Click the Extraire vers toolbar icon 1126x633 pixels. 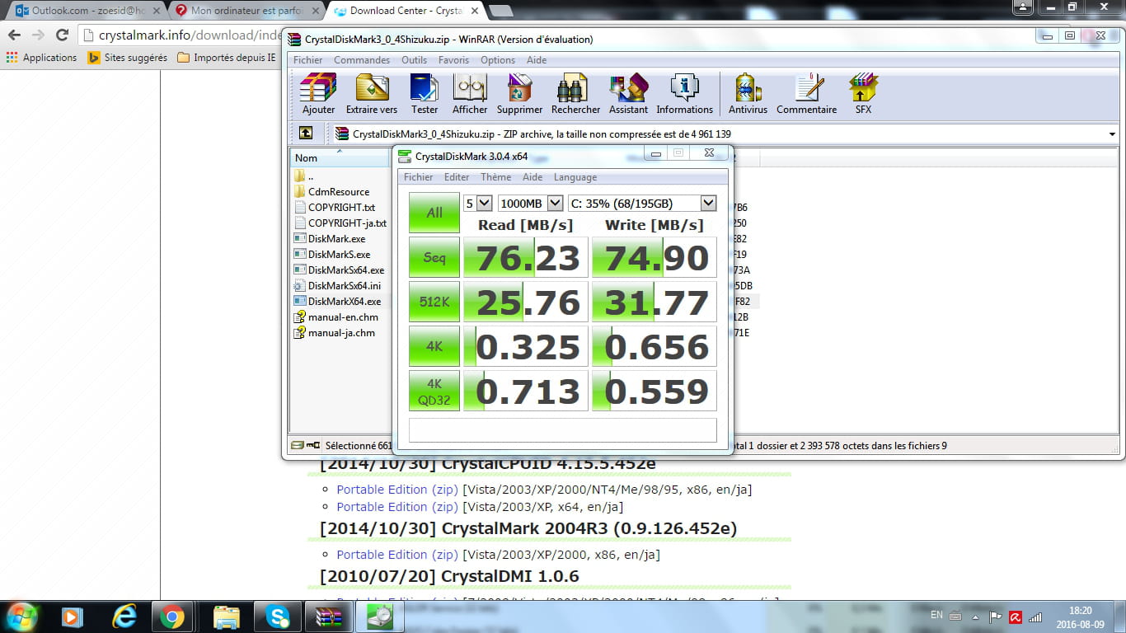click(372, 93)
